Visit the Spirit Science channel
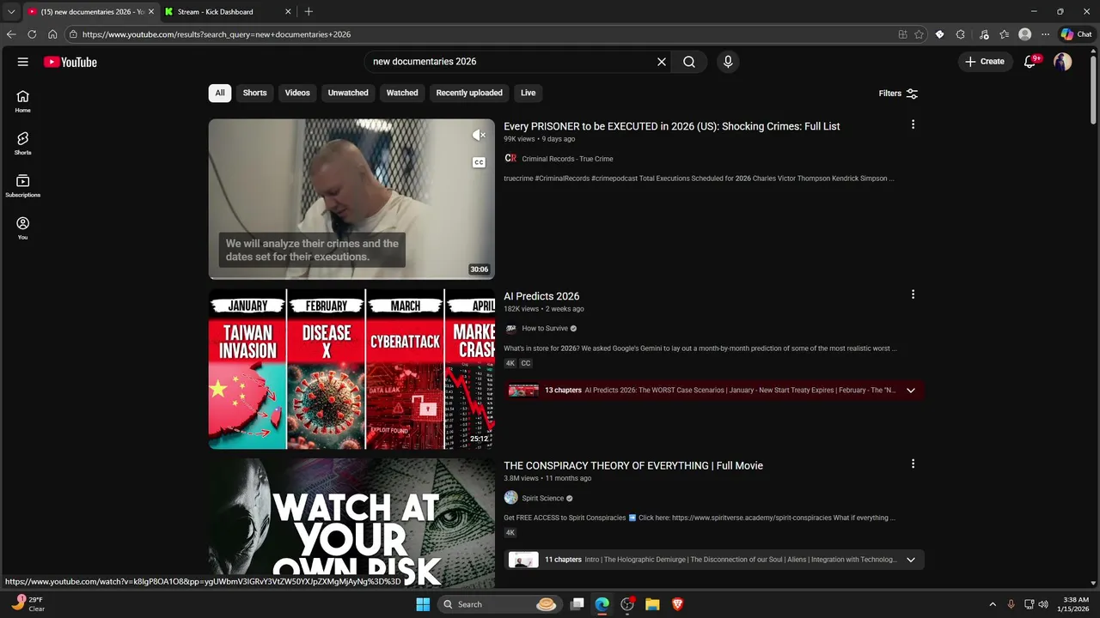The width and height of the screenshot is (1100, 618). click(x=543, y=498)
